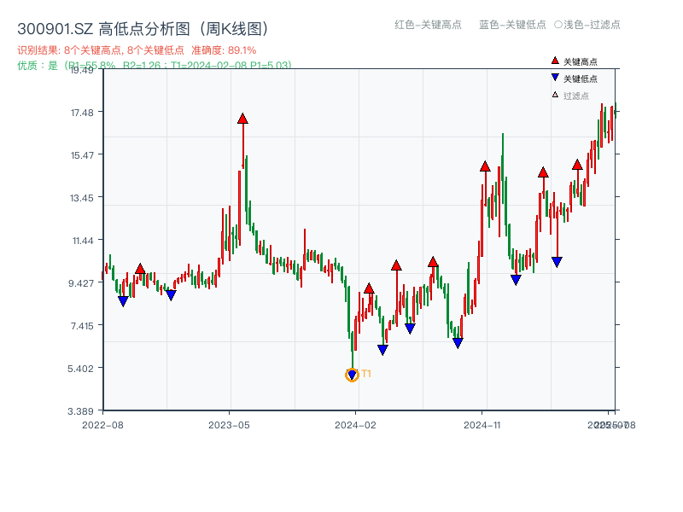The width and height of the screenshot is (683, 512).
Task: Click the chart title 300901.SZ 高低点分析图
Action: tap(143, 29)
